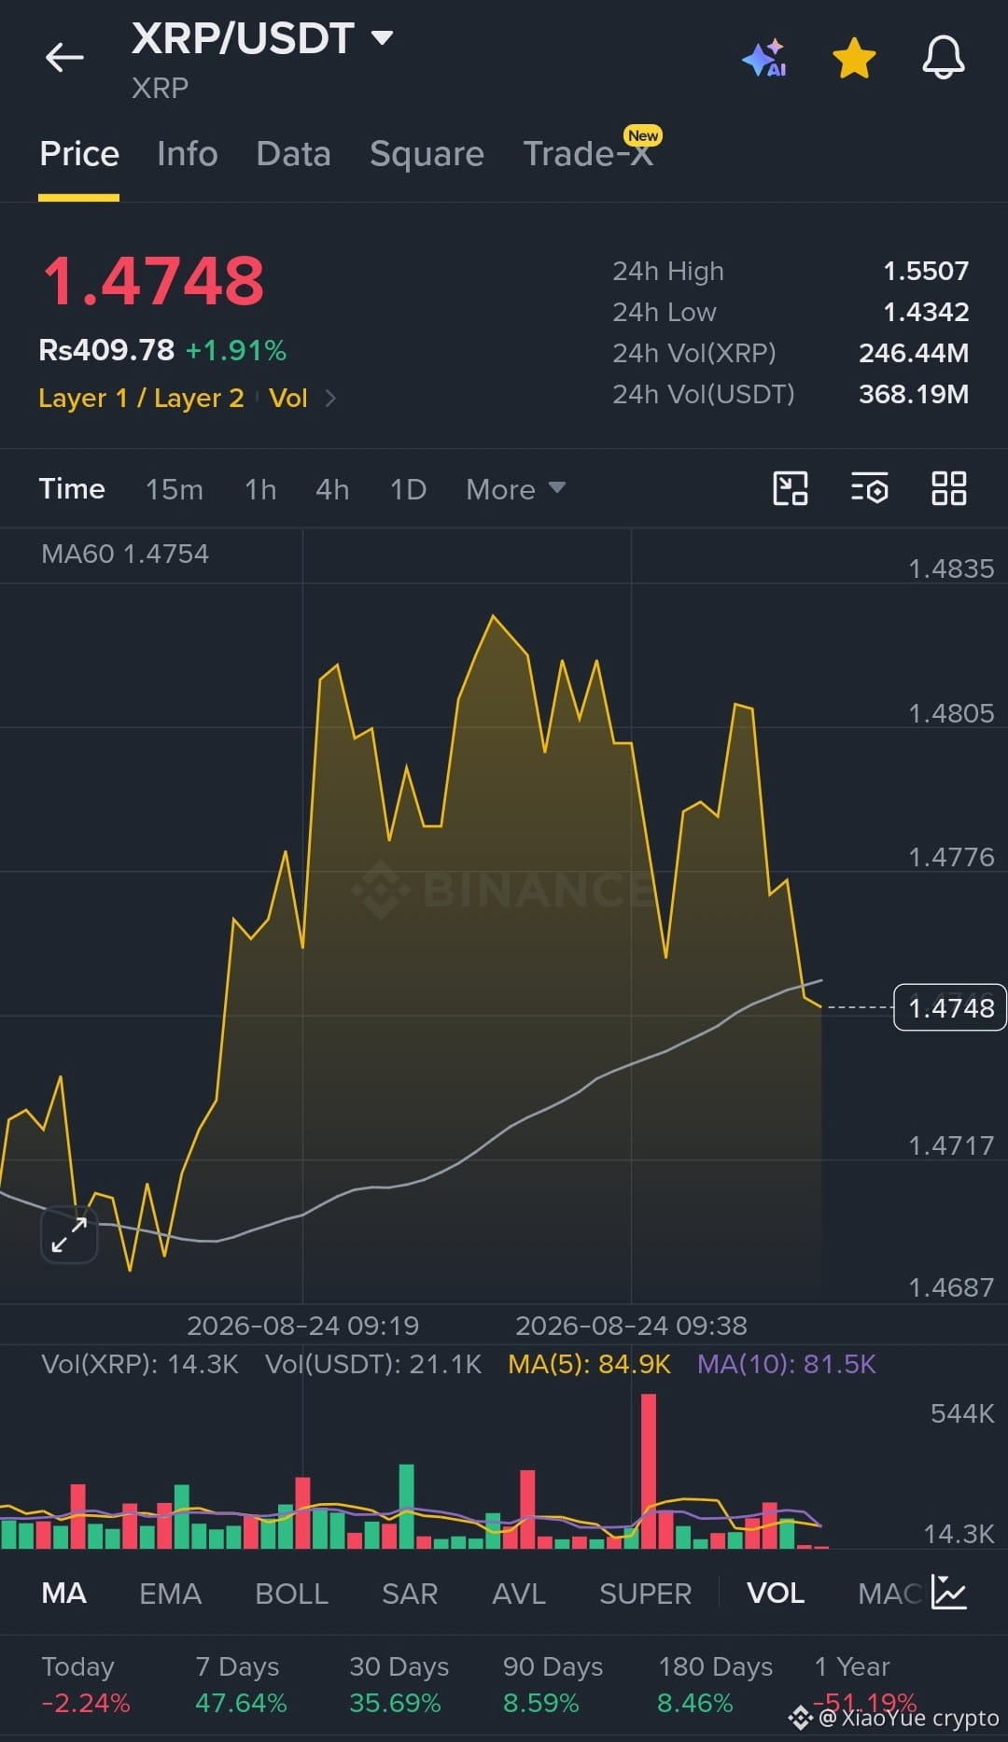Select the 15m interval
This screenshot has width=1008, height=1742.
175,489
